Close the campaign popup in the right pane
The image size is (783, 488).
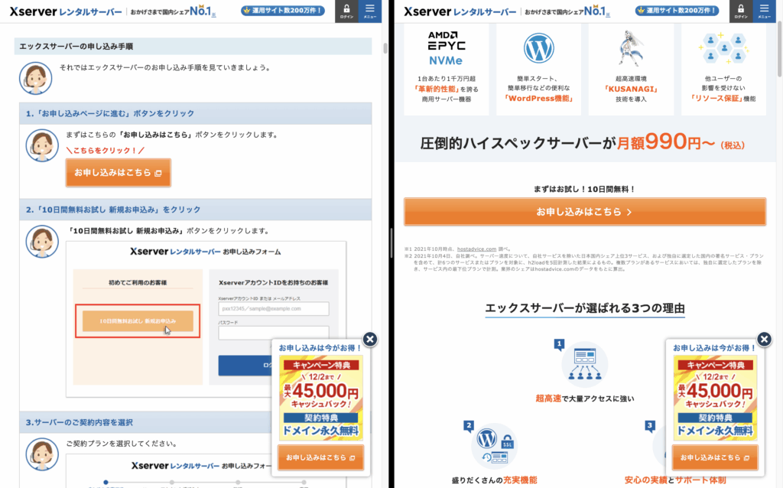tap(763, 340)
